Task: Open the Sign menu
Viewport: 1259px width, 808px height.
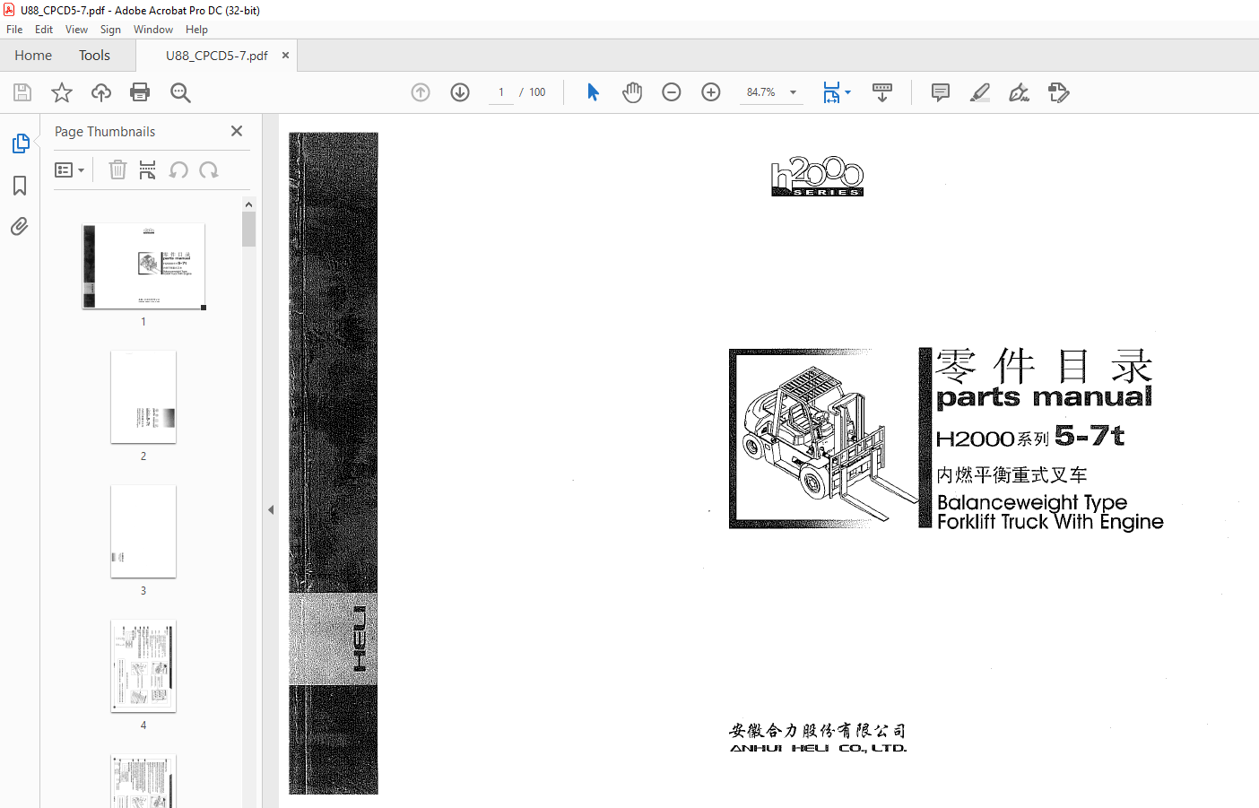Action: (110, 30)
